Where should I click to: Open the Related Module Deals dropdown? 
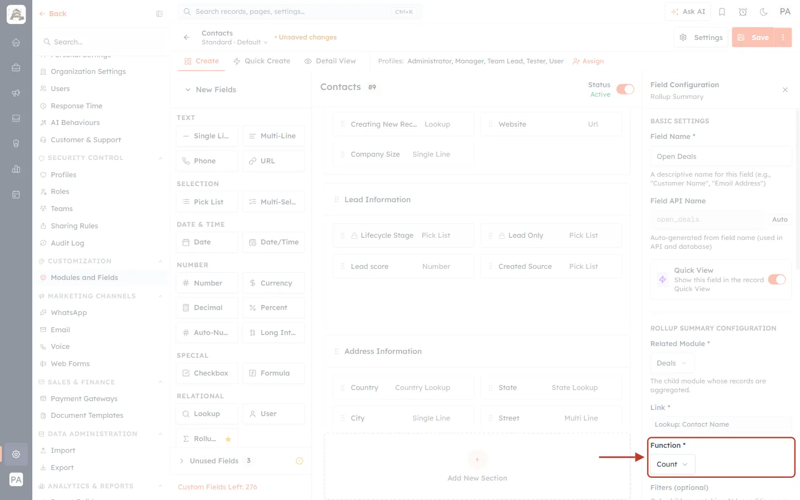[x=672, y=363]
